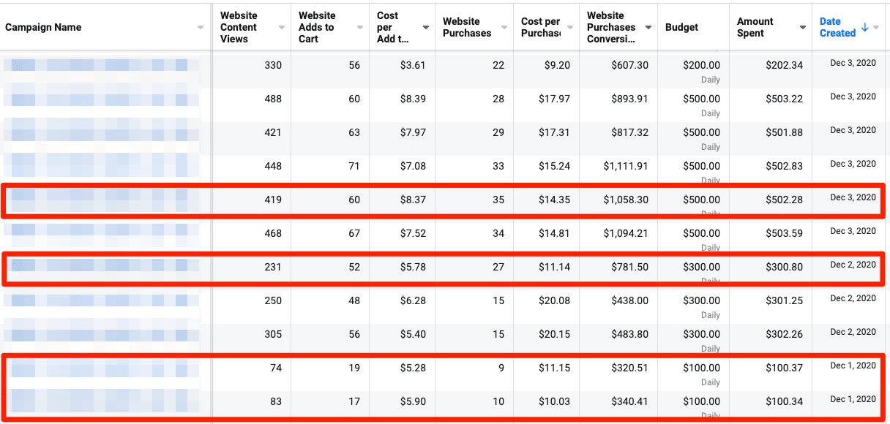Viewport: 890px width, 424px height.
Task: Click the Budget column header
Action: (681, 27)
